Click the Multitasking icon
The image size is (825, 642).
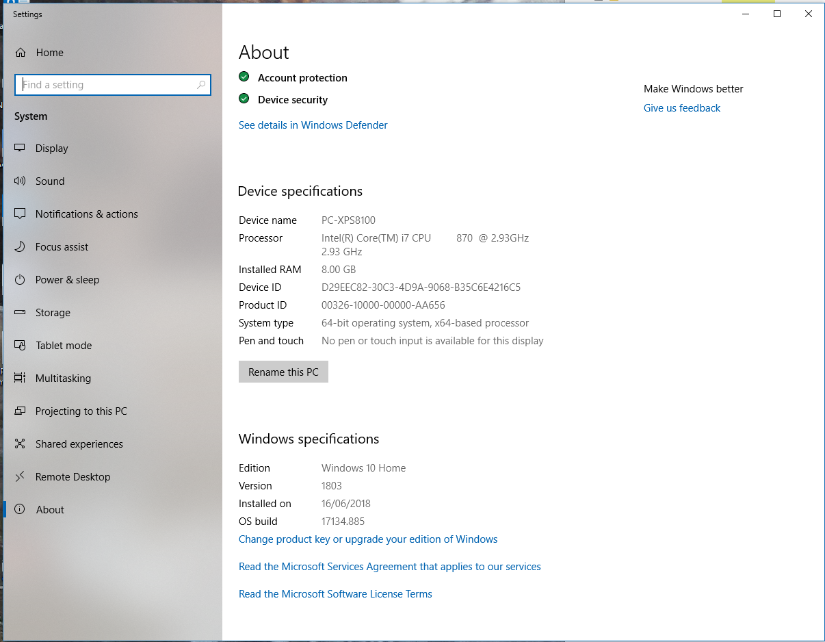tap(21, 378)
